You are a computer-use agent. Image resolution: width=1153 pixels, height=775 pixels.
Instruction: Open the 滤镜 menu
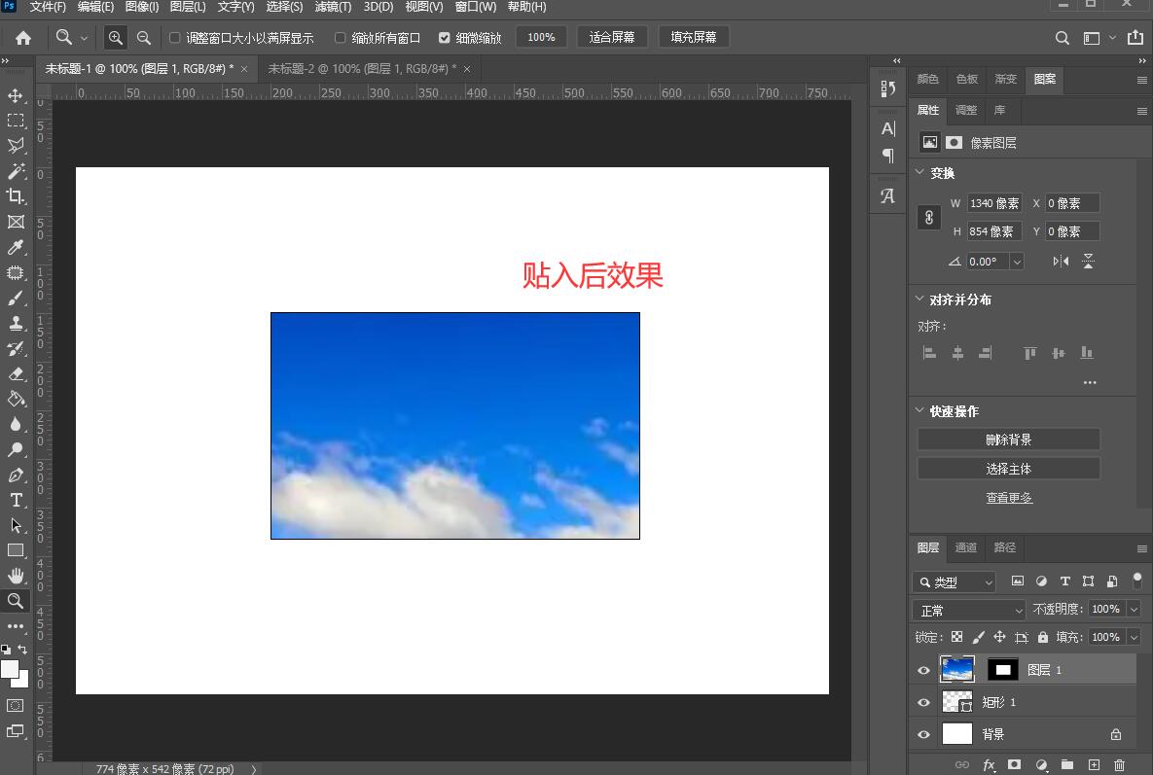(x=332, y=7)
